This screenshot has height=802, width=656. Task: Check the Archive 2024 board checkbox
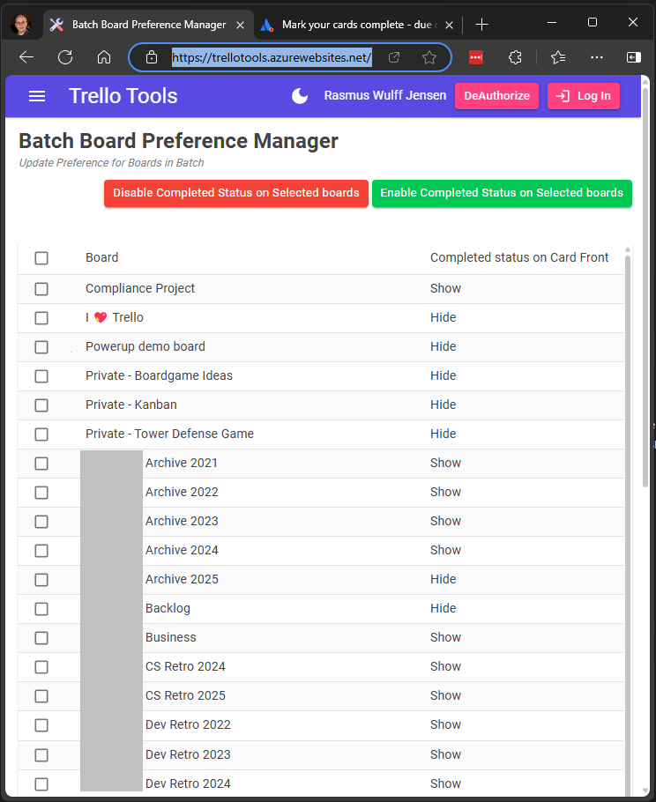pyautogui.click(x=41, y=551)
